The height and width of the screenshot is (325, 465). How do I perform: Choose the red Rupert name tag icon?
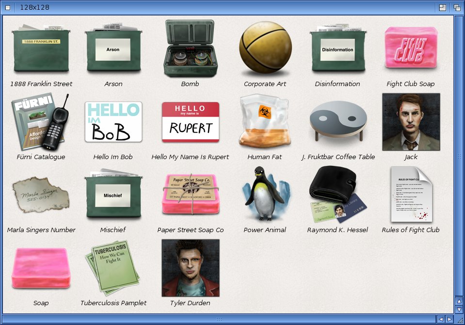click(191, 122)
